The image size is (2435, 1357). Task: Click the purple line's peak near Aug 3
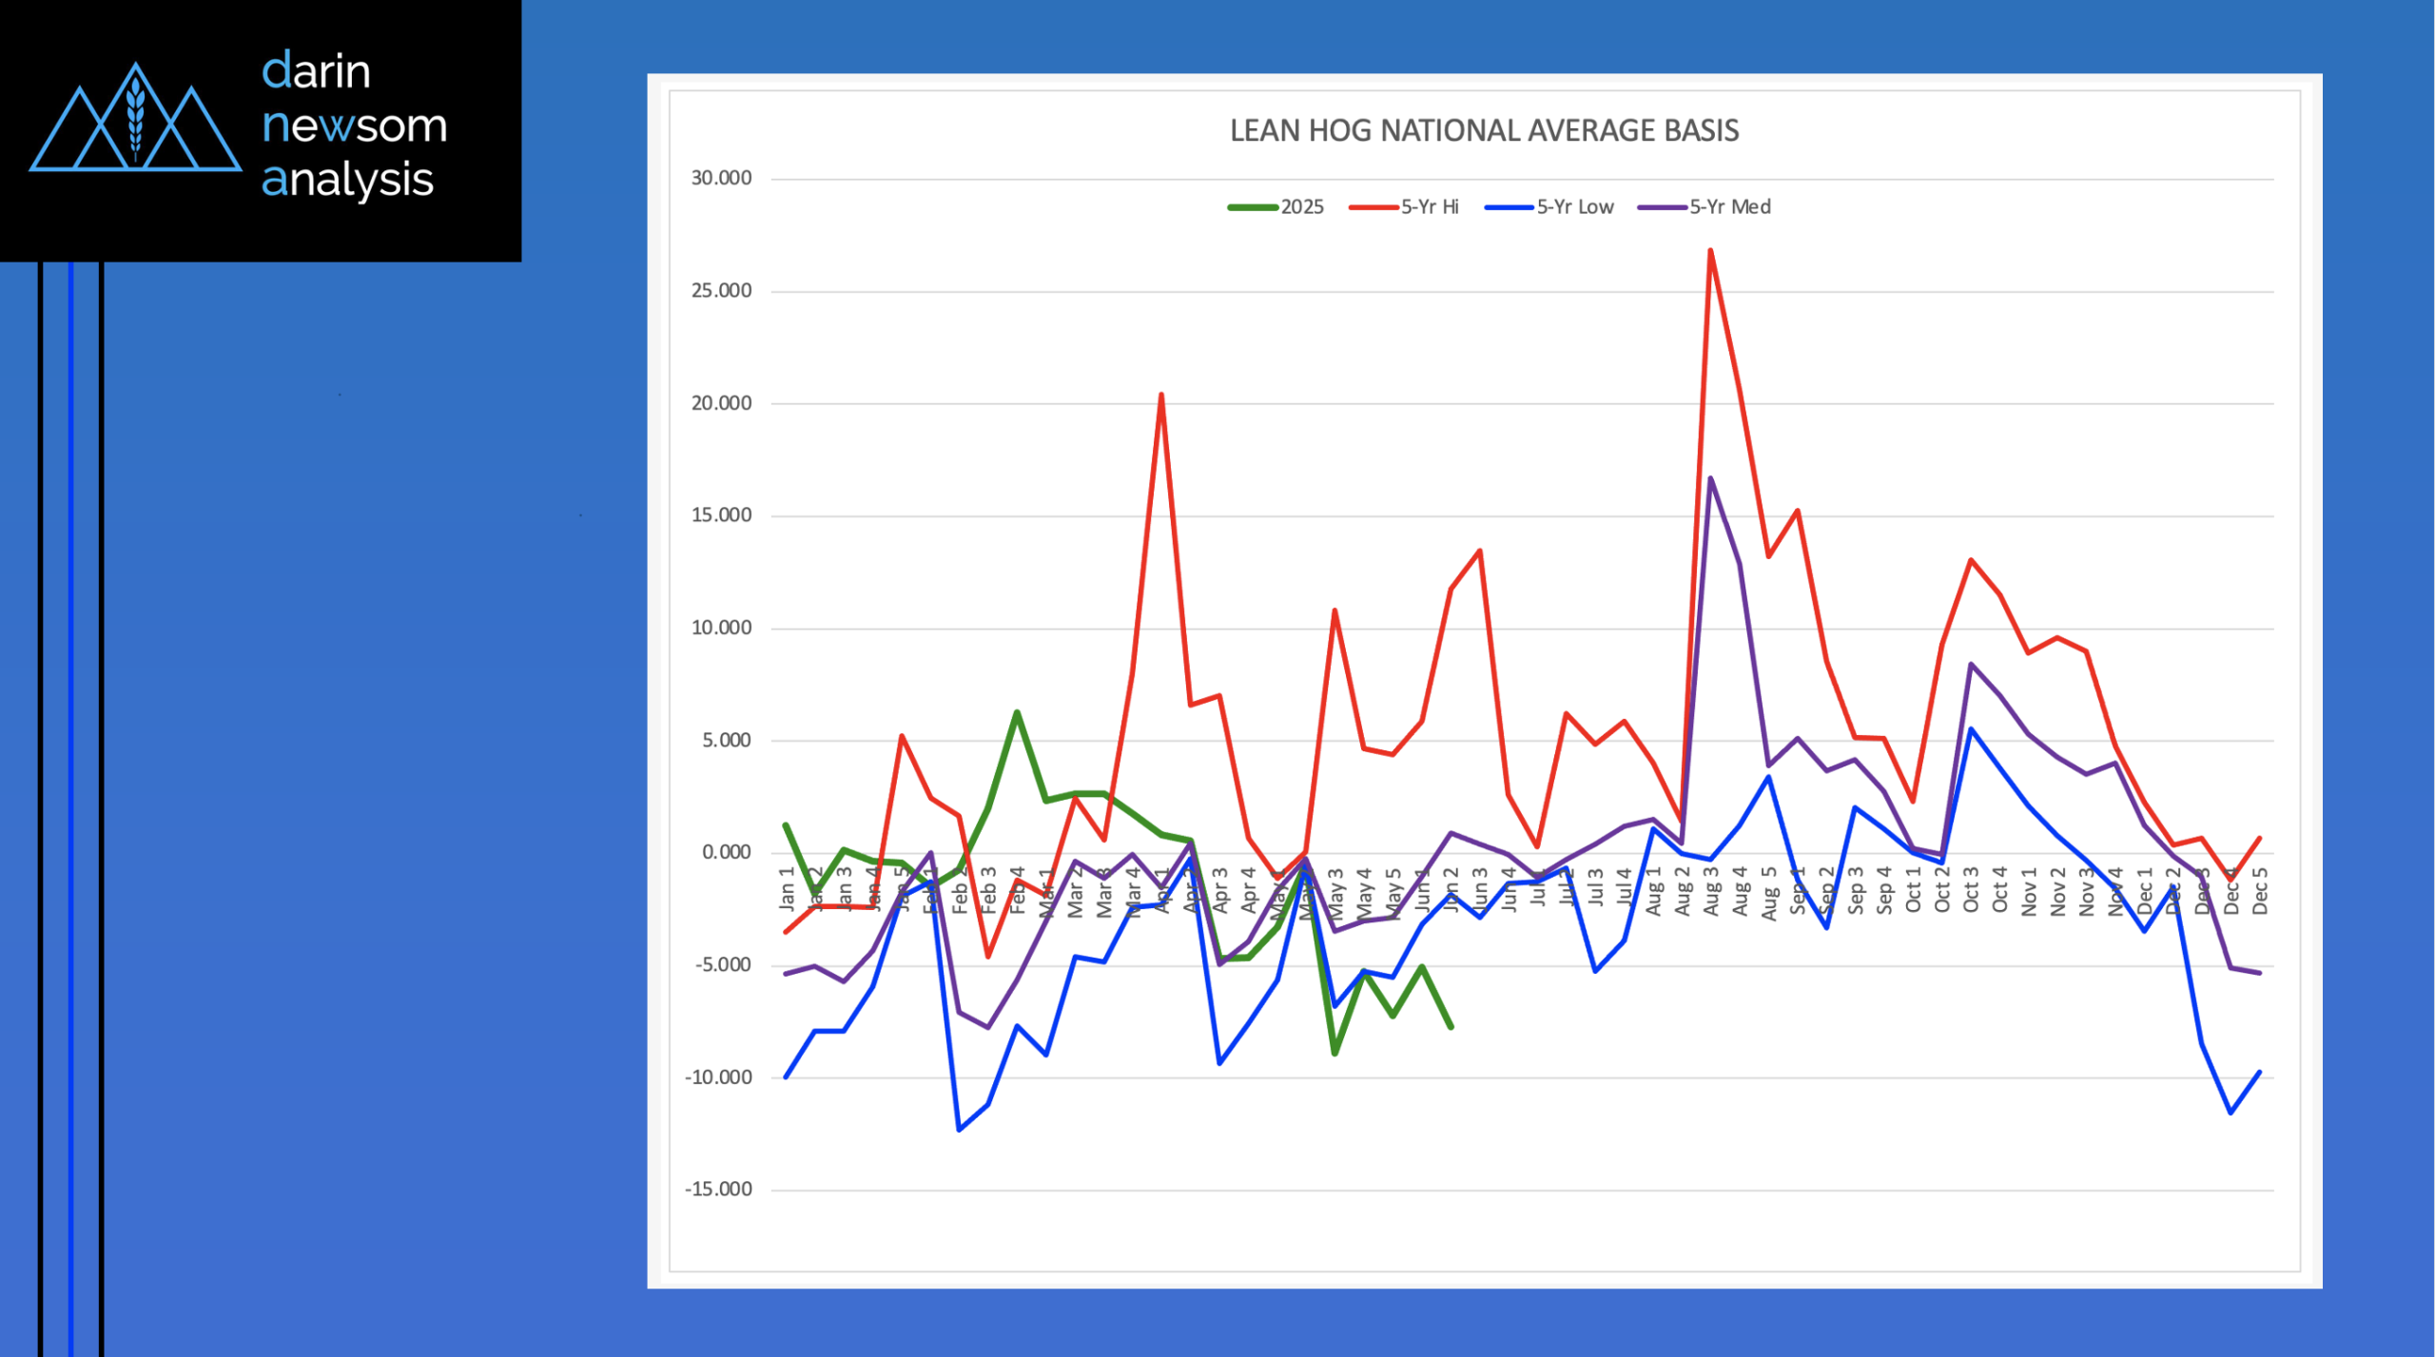click(1710, 478)
